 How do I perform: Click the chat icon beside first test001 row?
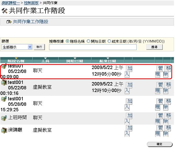[x=4, y=67]
